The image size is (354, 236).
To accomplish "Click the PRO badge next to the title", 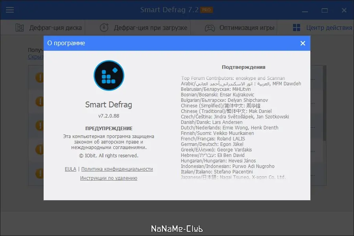I will (206, 10).
